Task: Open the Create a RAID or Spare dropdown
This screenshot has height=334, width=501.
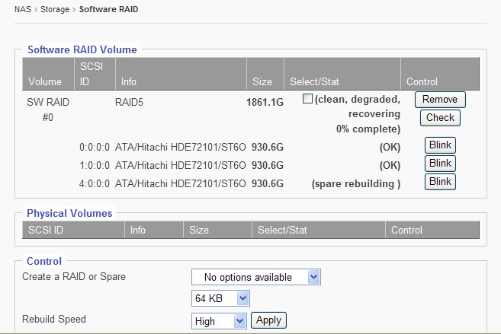Action: pos(256,277)
